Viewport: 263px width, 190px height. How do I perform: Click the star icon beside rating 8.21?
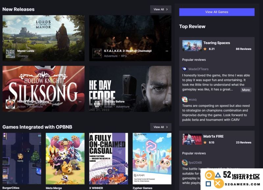point(205,49)
